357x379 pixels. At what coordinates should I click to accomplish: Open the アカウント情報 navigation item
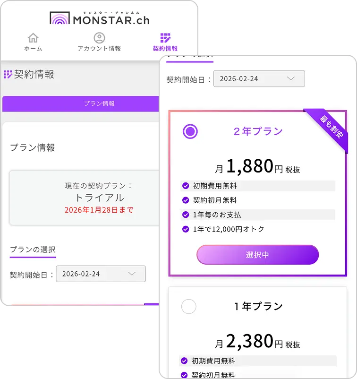99,49
